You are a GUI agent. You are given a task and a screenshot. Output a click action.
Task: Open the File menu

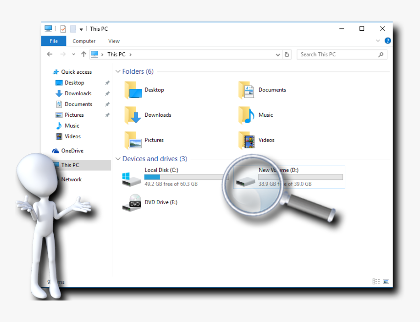(x=53, y=41)
